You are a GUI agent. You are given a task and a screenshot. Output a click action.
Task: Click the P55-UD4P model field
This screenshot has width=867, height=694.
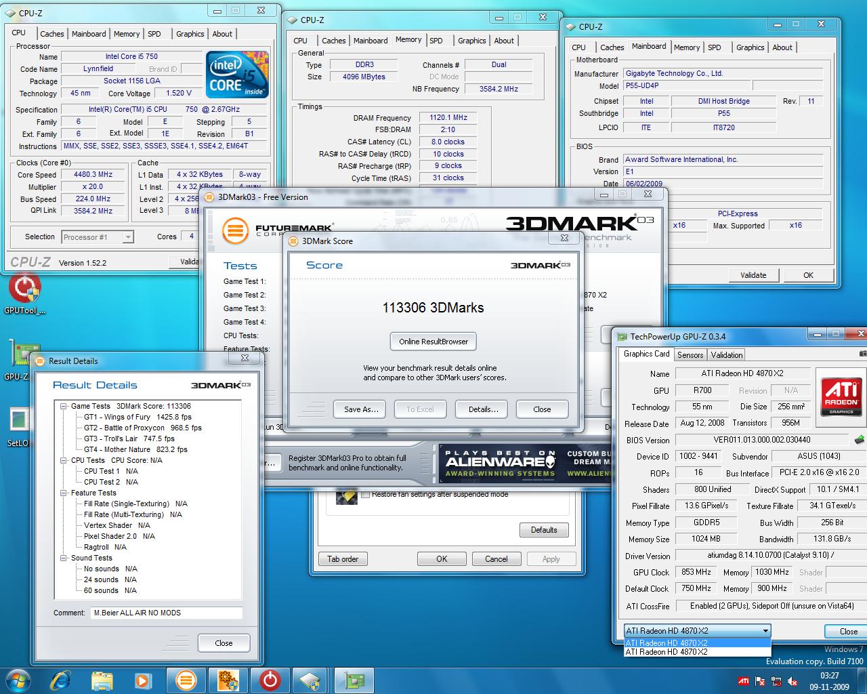tap(687, 86)
